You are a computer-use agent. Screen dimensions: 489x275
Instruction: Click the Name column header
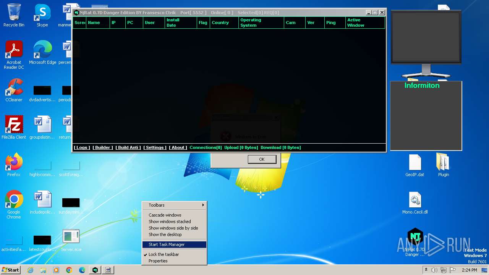pyautogui.click(x=98, y=23)
